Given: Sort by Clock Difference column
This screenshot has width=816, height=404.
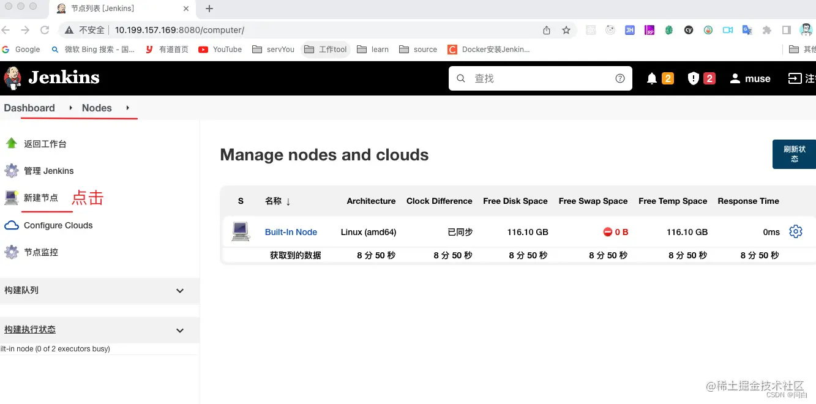Looking at the screenshot, I should click(x=439, y=201).
